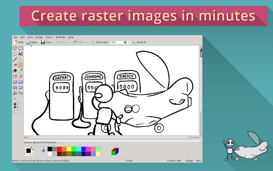Image resolution: width=273 pixels, height=171 pixels.
Task: Select the Color Picker eyedropper tool
Action: pos(20,71)
